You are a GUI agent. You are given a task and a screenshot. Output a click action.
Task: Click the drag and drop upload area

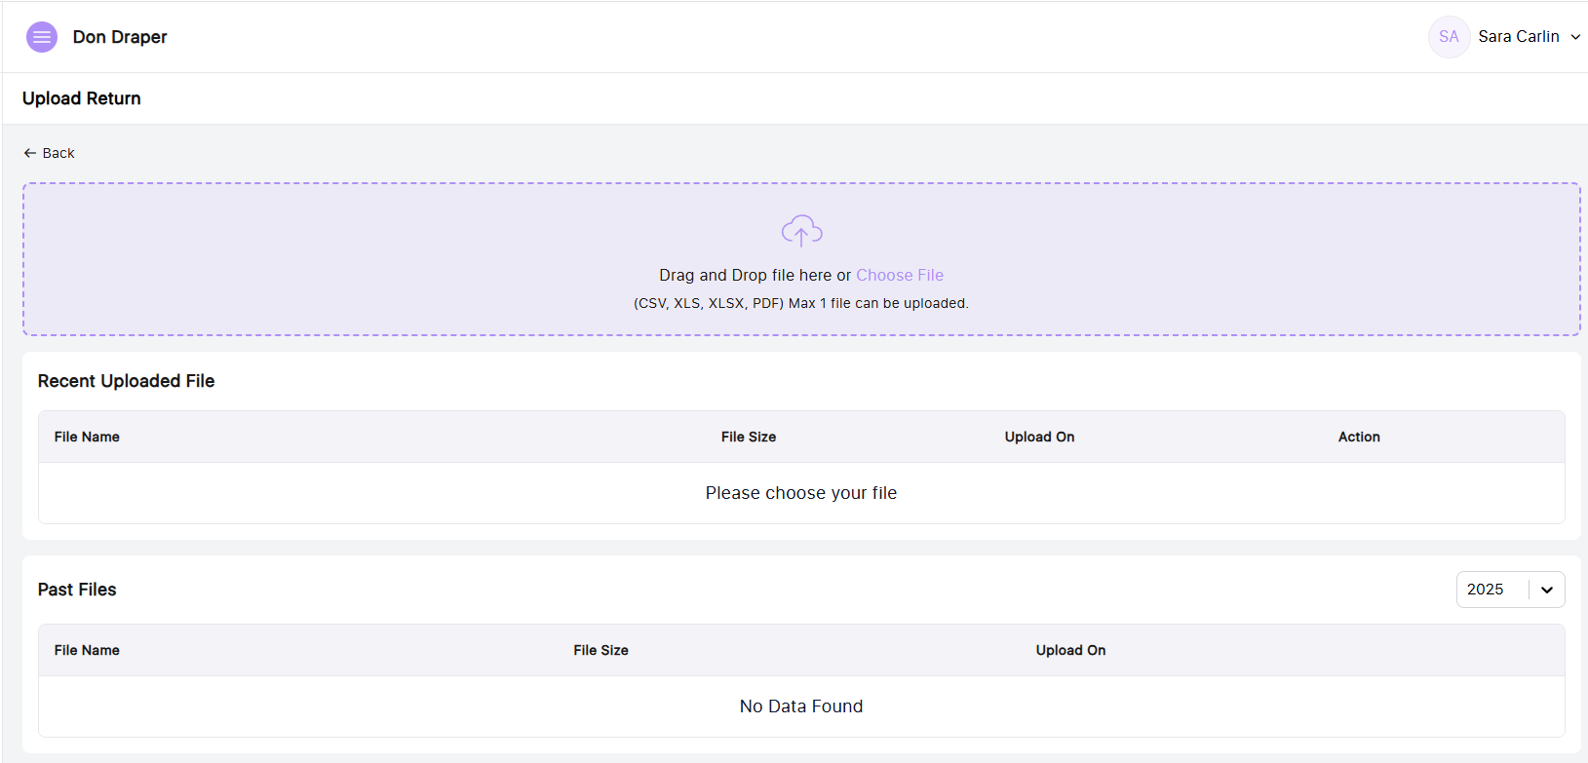(487, 259)
